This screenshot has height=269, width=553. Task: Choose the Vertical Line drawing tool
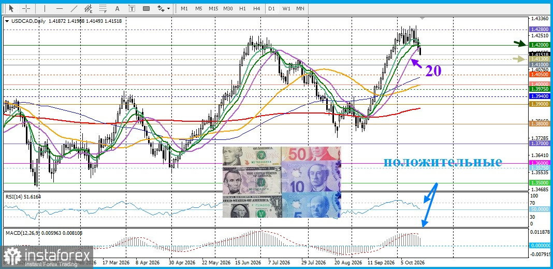click(45, 8)
